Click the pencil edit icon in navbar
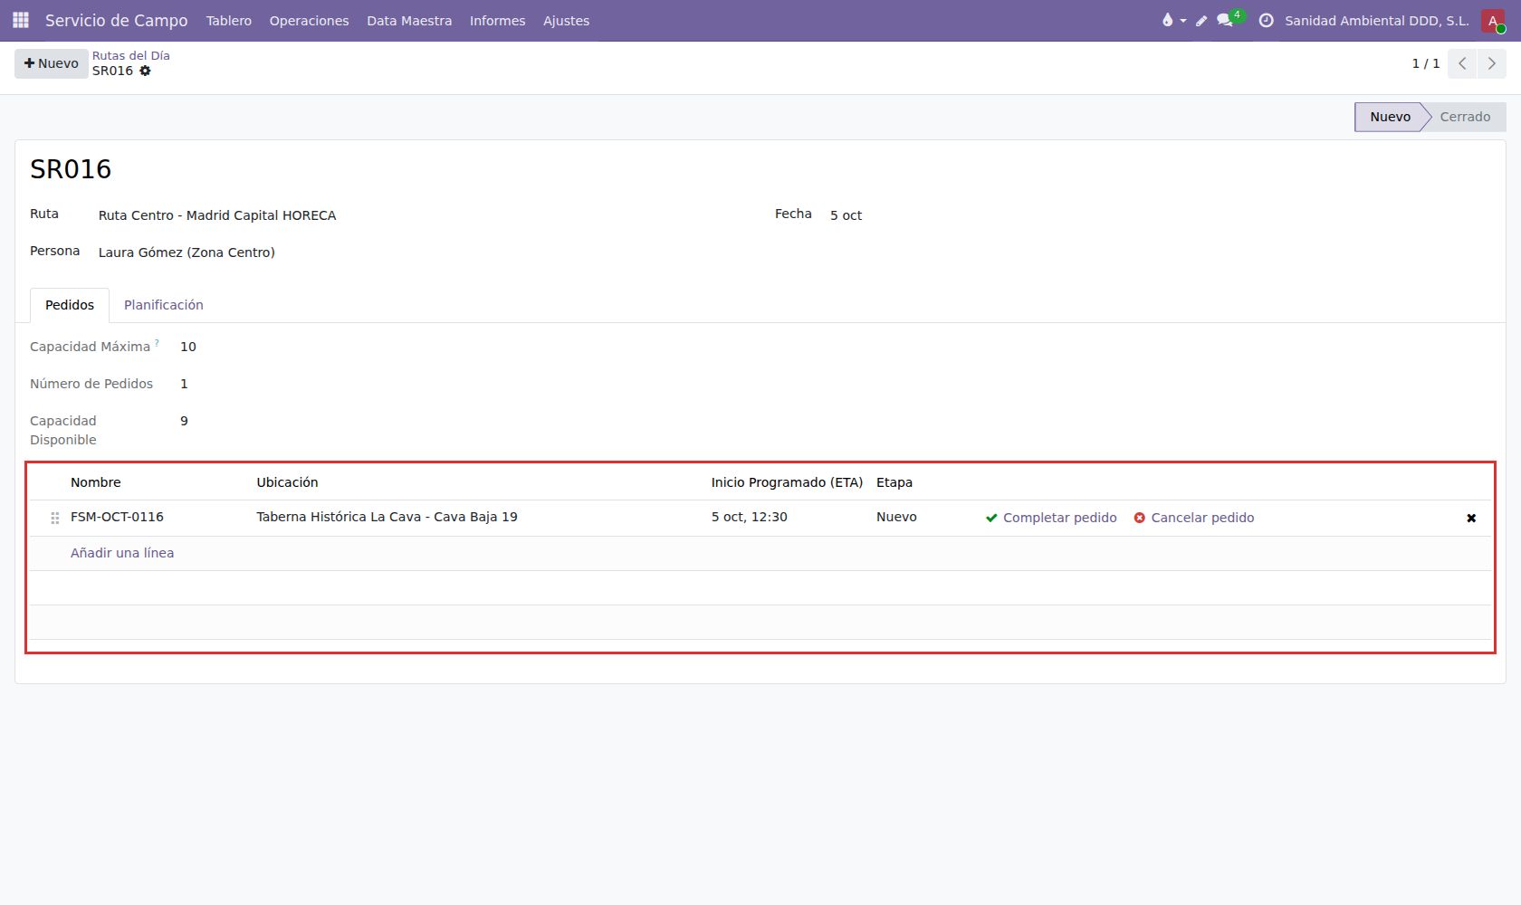The image size is (1521, 905). [1201, 20]
